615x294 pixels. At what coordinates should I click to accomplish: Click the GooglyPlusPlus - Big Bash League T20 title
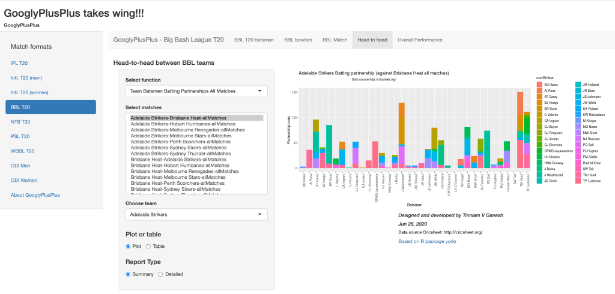coord(168,40)
